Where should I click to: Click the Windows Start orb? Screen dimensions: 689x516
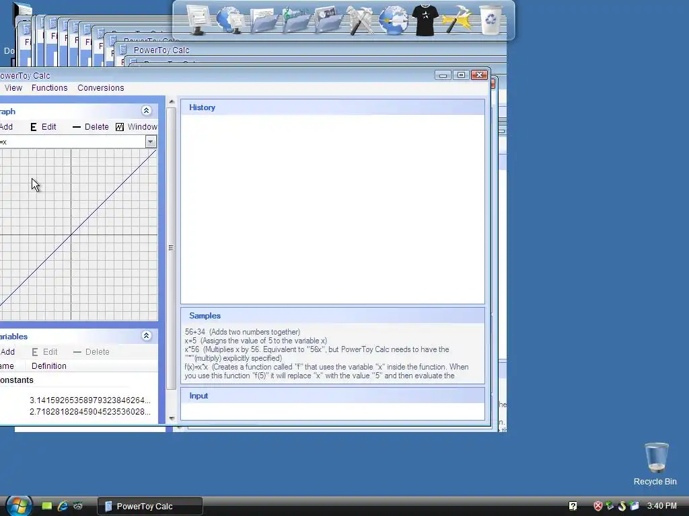click(x=17, y=506)
